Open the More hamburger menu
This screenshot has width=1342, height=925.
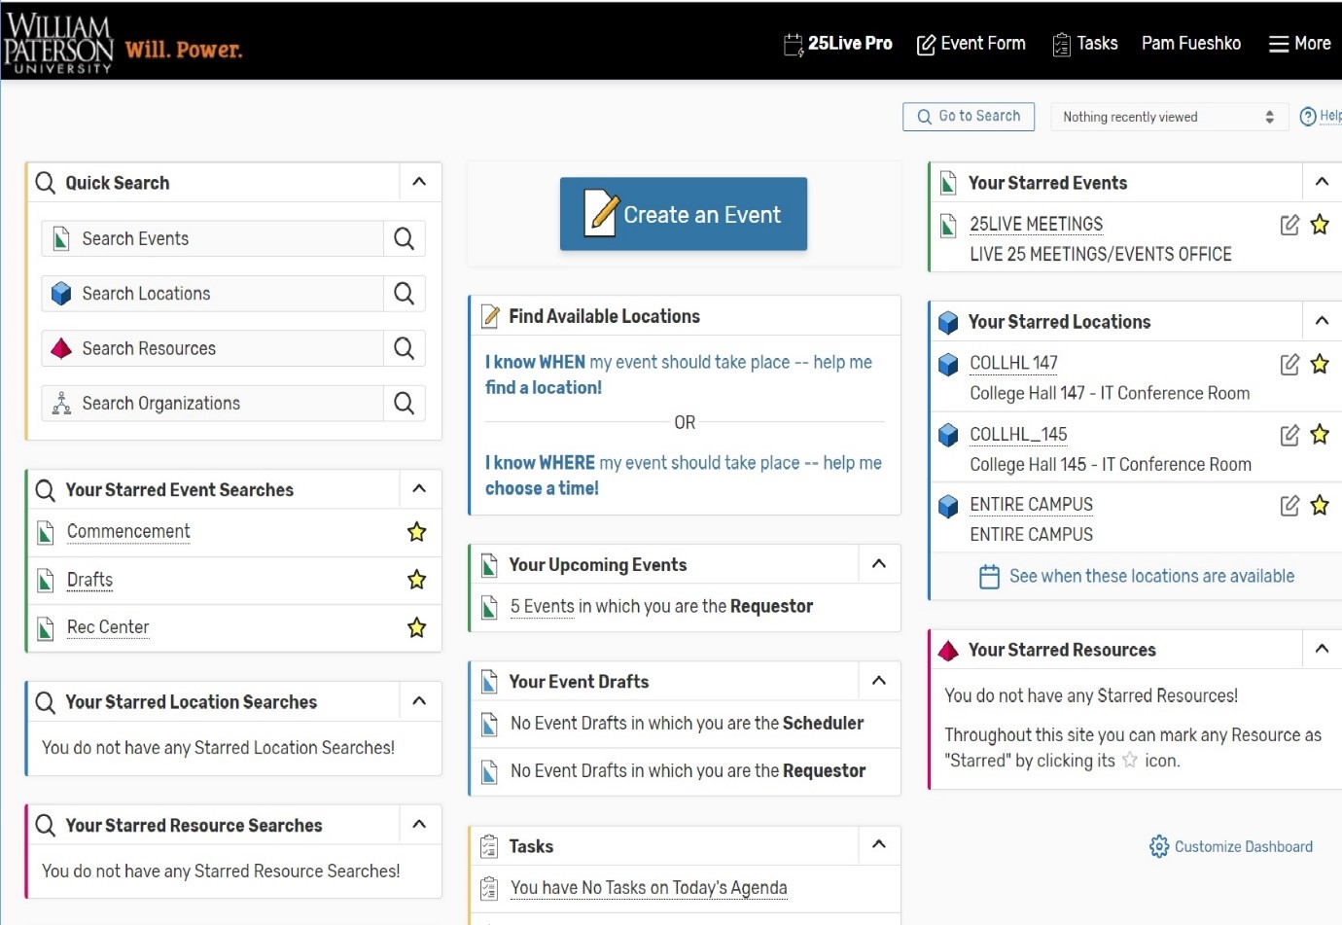click(x=1300, y=44)
